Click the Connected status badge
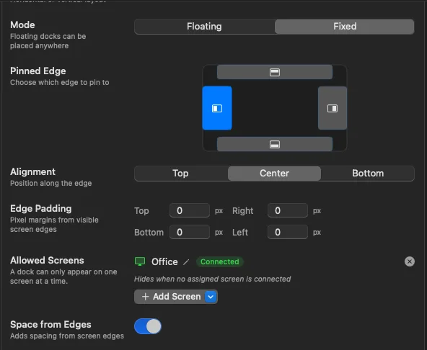 coord(220,261)
